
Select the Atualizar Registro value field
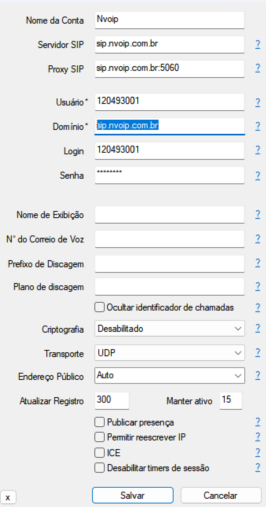pos(112,400)
